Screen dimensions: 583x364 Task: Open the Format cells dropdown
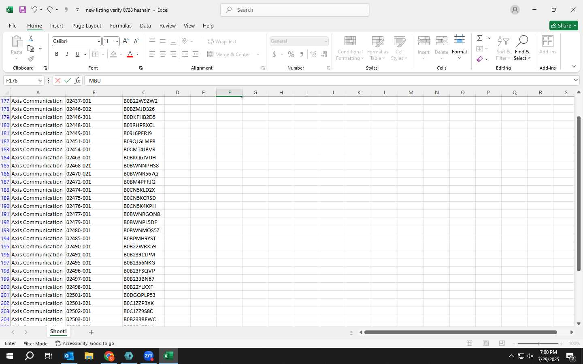pos(460,47)
